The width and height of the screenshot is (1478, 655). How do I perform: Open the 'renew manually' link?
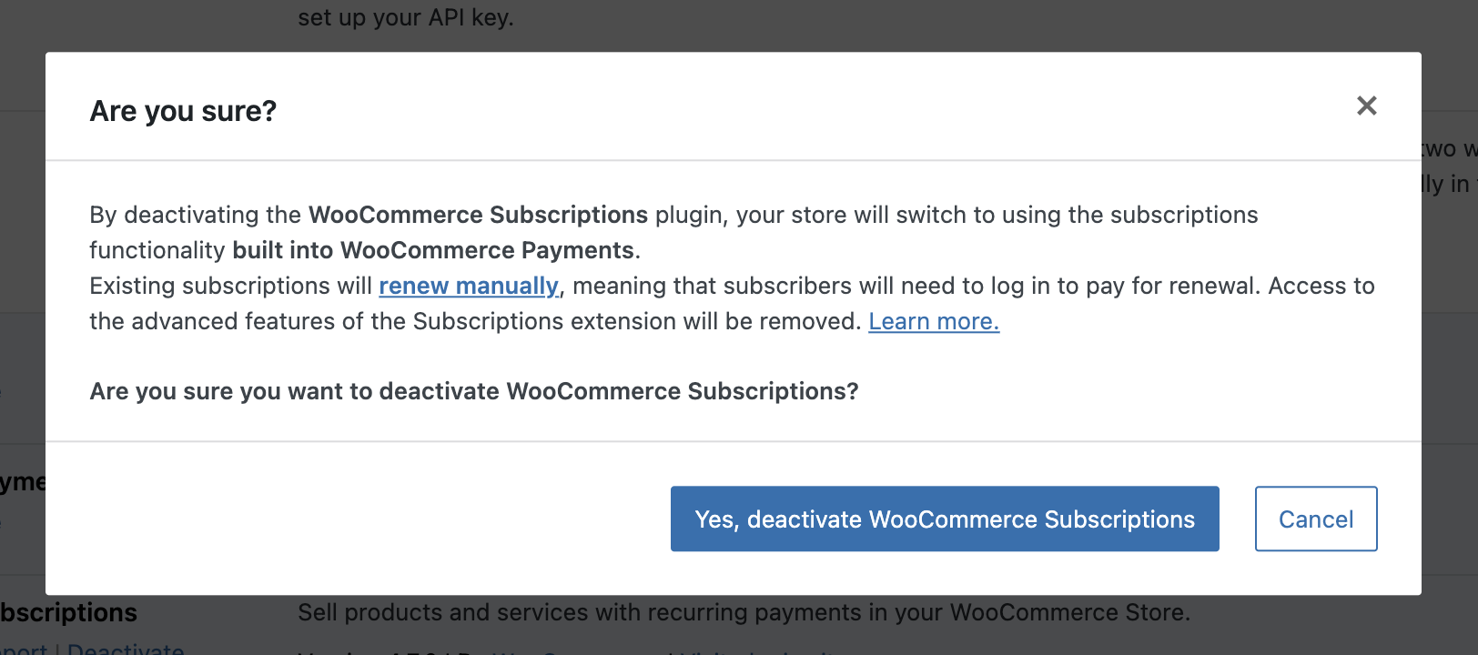469,286
